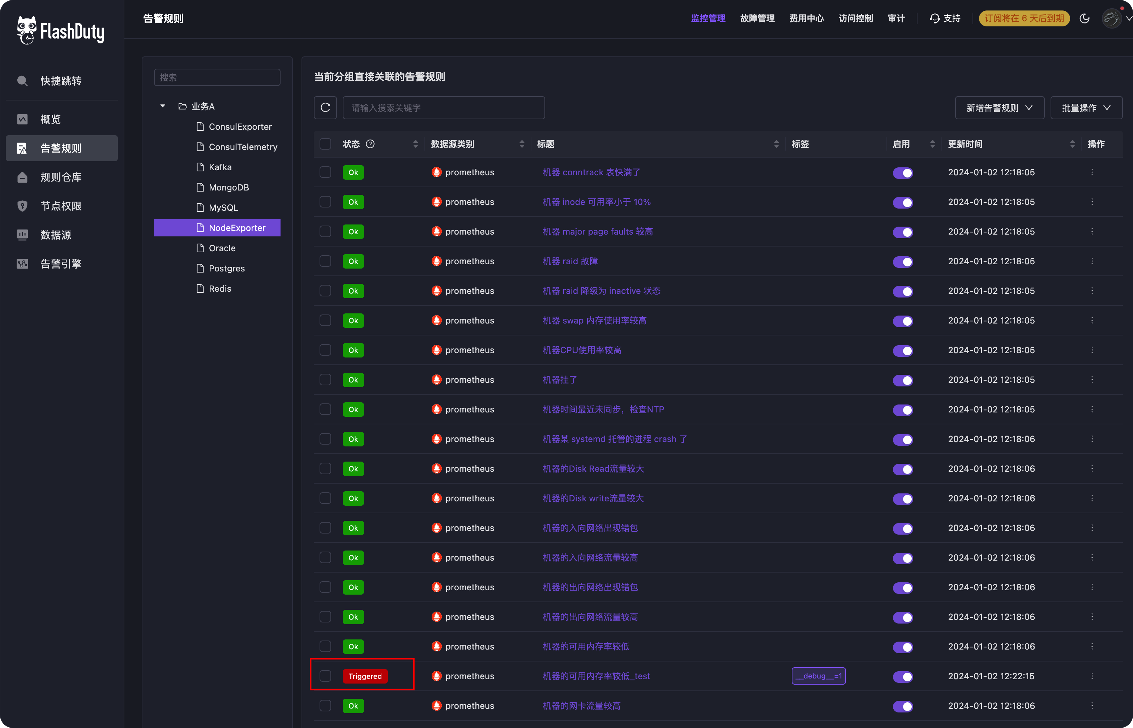Check the box for the Triggered rule row

click(325, 676)
